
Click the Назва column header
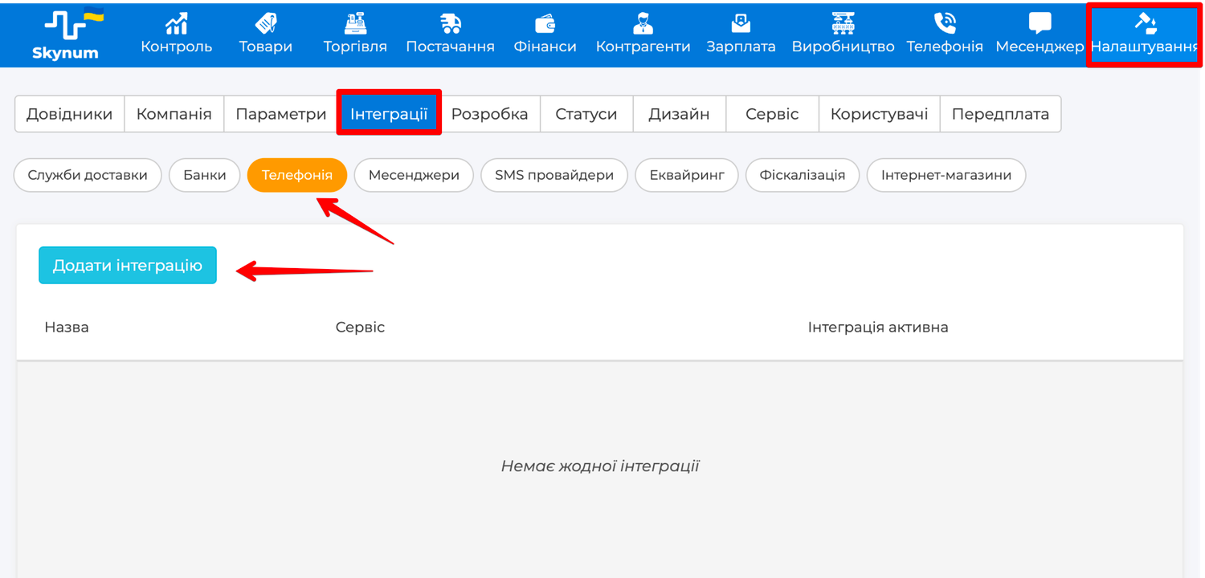coord(67,328)
